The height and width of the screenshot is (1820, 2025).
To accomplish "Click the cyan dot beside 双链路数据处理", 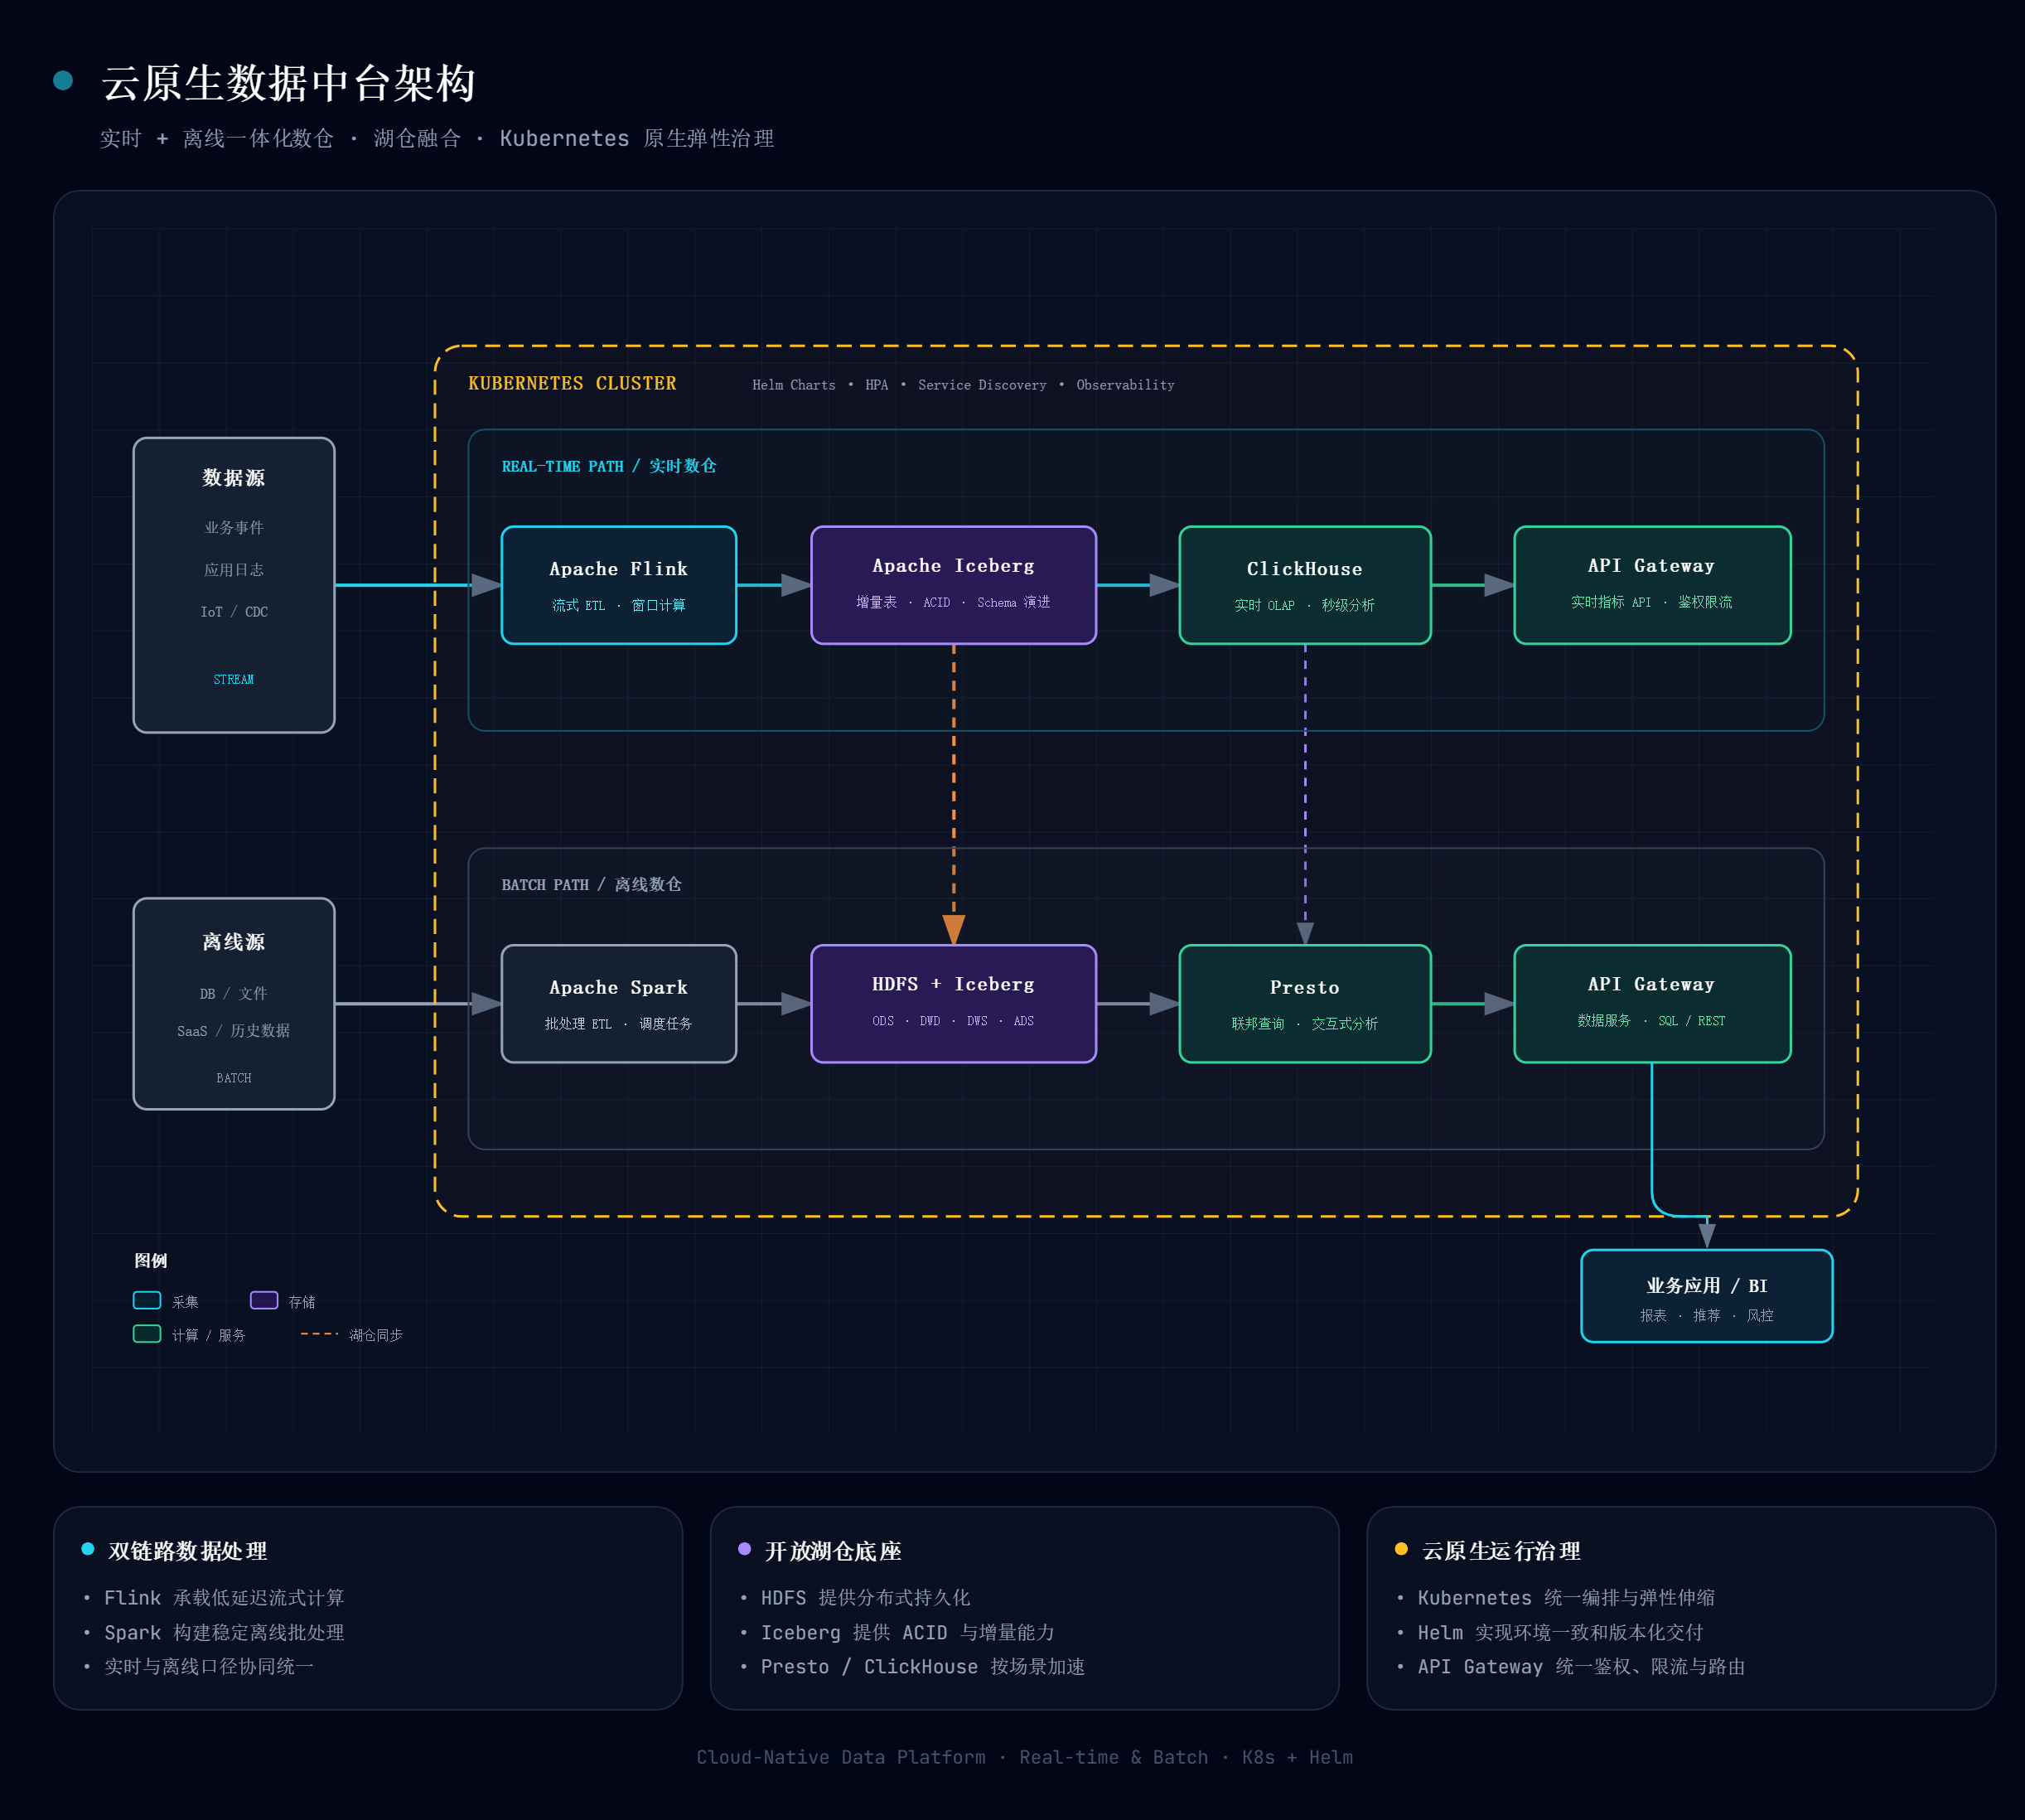I will point(88,1549).
